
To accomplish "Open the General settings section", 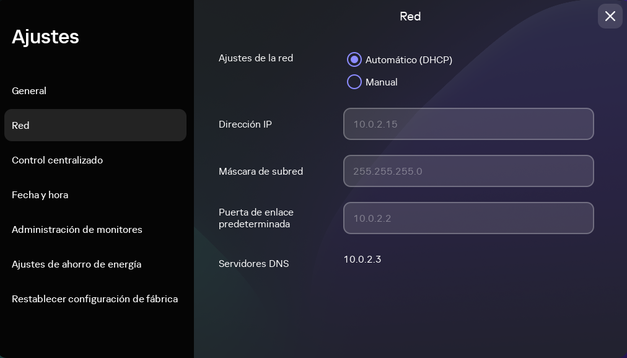I will pyautogui.click(x=29, y=90).
